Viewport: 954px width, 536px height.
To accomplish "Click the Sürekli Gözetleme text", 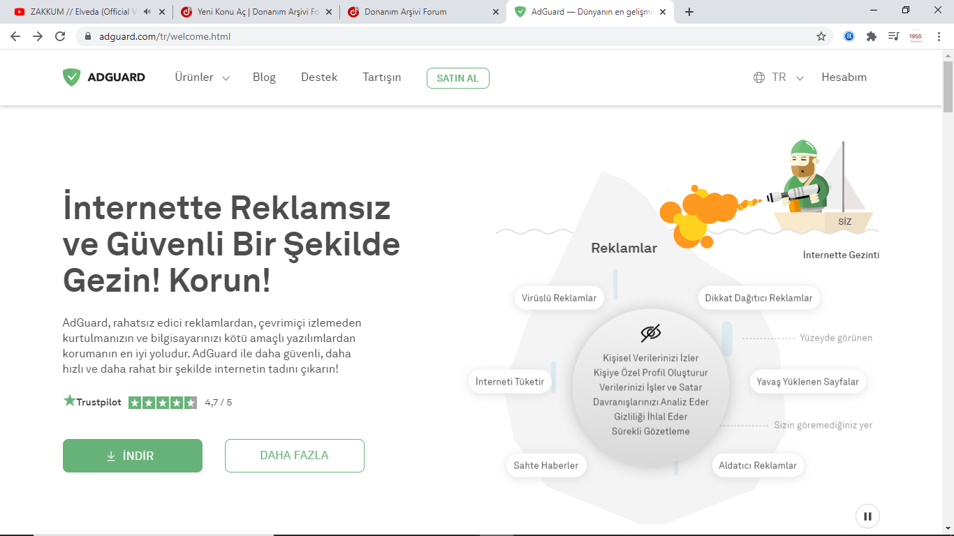I will (651, 431).
